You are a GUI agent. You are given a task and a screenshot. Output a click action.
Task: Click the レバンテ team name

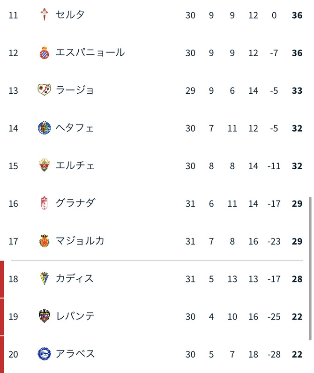[x=75, y=316]
